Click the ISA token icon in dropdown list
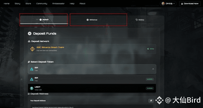The width and height of the screenshot is (203, 108). click(32, 79)
